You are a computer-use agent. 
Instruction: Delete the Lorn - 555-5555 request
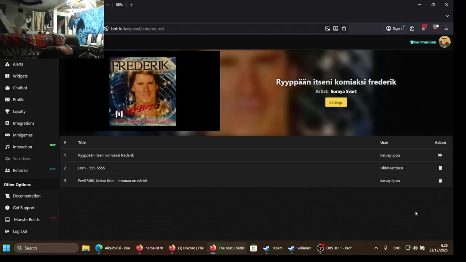pyautogui.click(x=440, y=168)
